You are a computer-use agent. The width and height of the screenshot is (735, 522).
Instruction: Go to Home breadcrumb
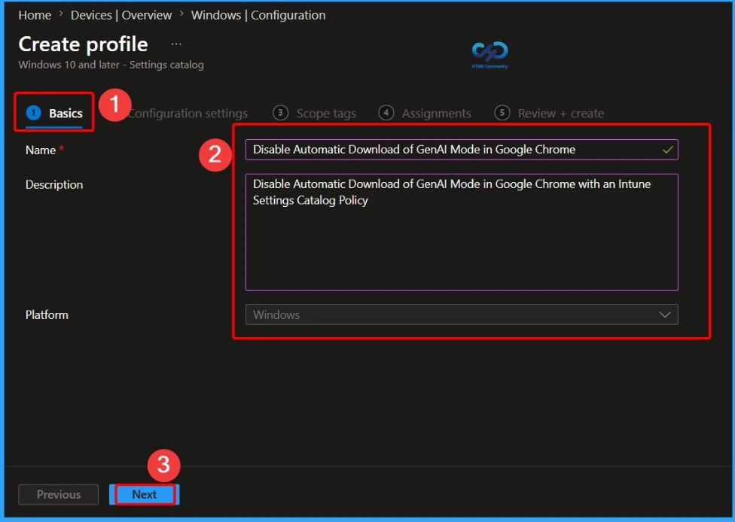pos(35,15)
